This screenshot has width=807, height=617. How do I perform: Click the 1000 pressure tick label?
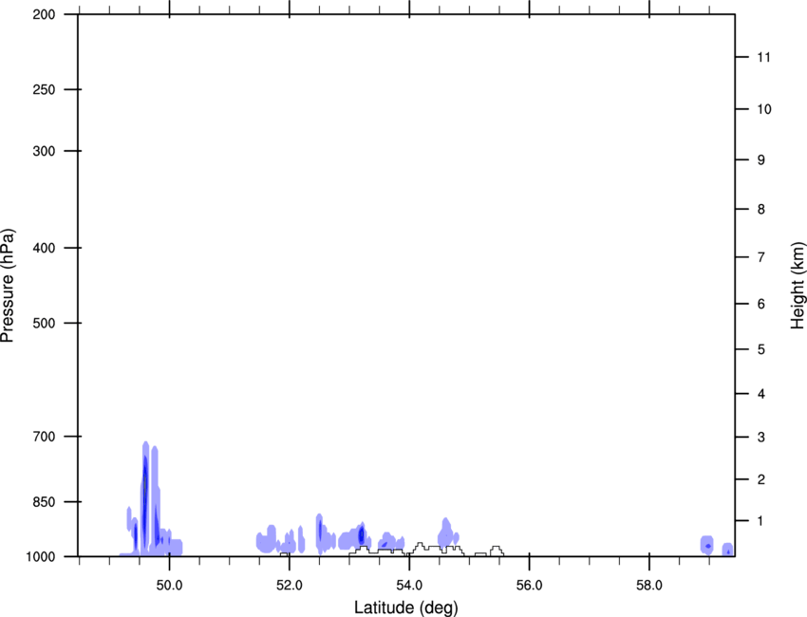[x=41, y=557]
